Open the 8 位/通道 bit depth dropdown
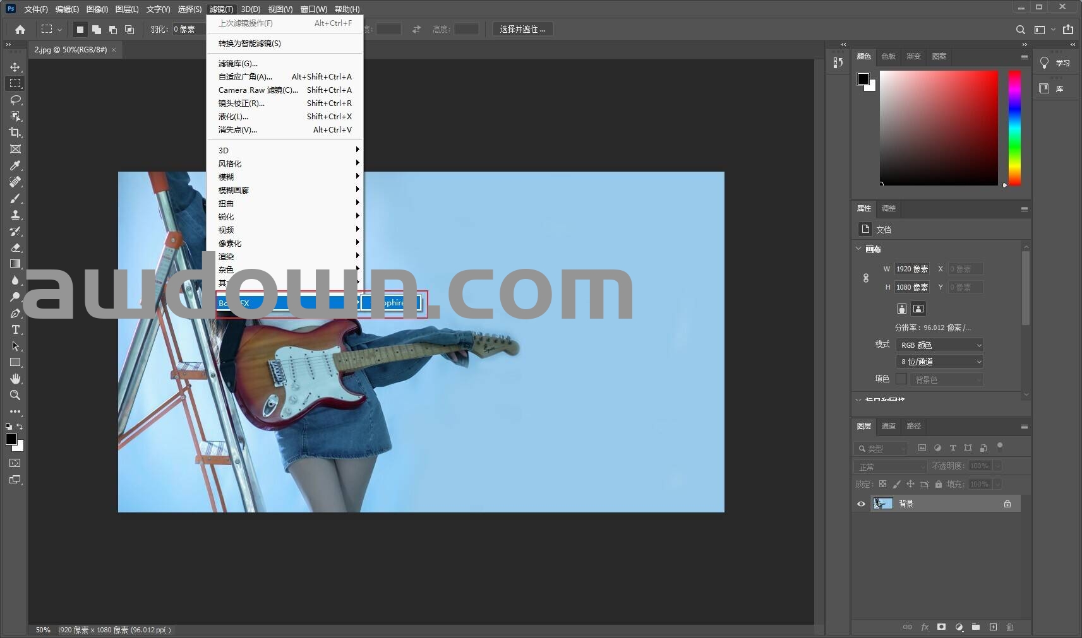This screenshot has height=638, width=1082. click(x=940, y=362)
